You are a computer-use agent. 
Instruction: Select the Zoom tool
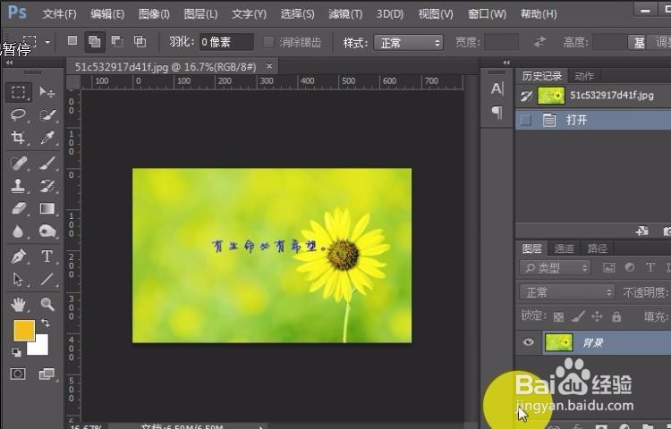point(47,304)
